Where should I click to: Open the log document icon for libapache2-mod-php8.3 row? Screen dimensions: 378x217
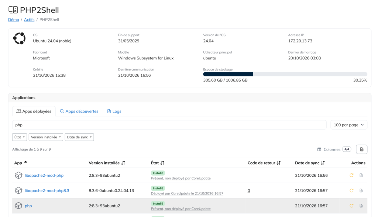coord(361,190)
